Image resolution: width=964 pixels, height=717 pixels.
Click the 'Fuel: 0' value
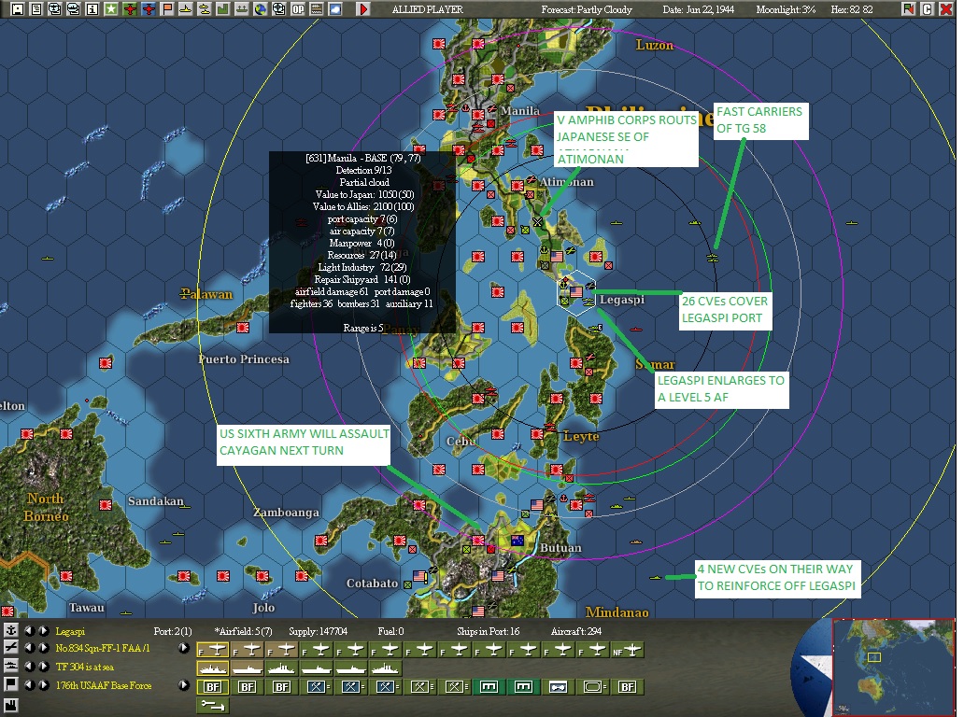point(390,631)
